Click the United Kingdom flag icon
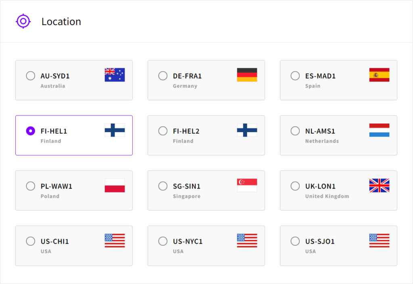This screenshot has height=284, width=413. 379,185
